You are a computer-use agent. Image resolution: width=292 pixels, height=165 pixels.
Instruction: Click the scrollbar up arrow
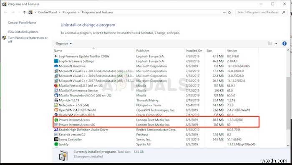[x=288, y=50]
